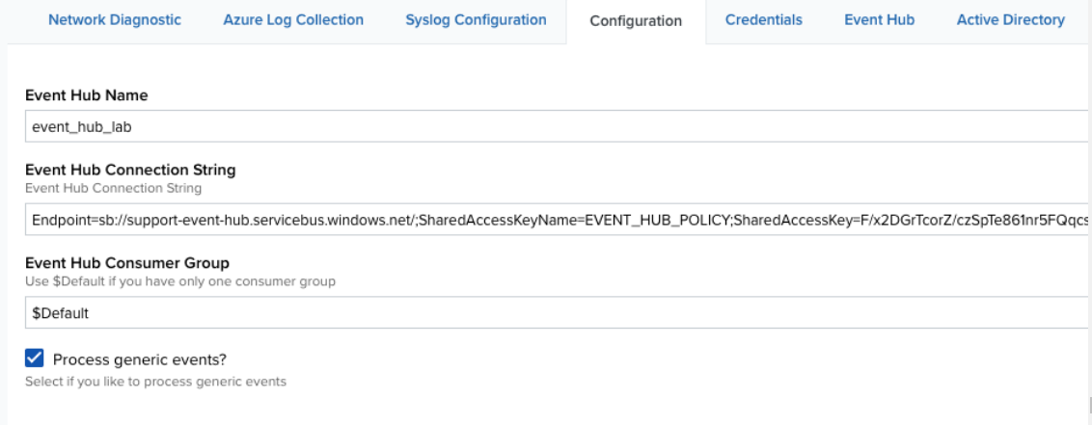Go to the Credentials tab
Viewport: 1092px width, 425px height.
pos(763,20)
